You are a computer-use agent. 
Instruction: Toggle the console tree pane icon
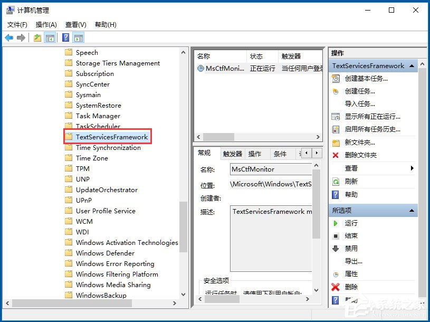(50, 37)
